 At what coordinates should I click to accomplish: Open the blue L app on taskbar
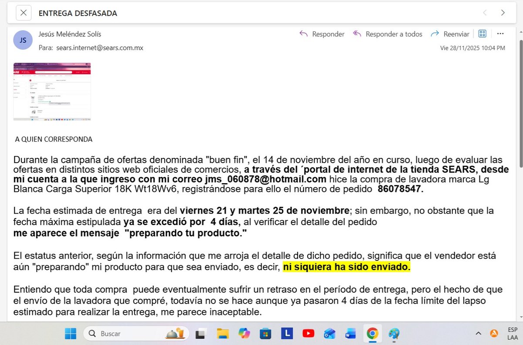tap(286, 334)
